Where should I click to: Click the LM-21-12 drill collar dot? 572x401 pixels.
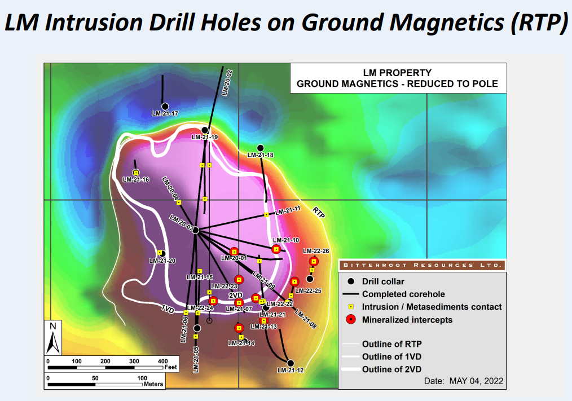pyautogui.click(x=291, y=363)
